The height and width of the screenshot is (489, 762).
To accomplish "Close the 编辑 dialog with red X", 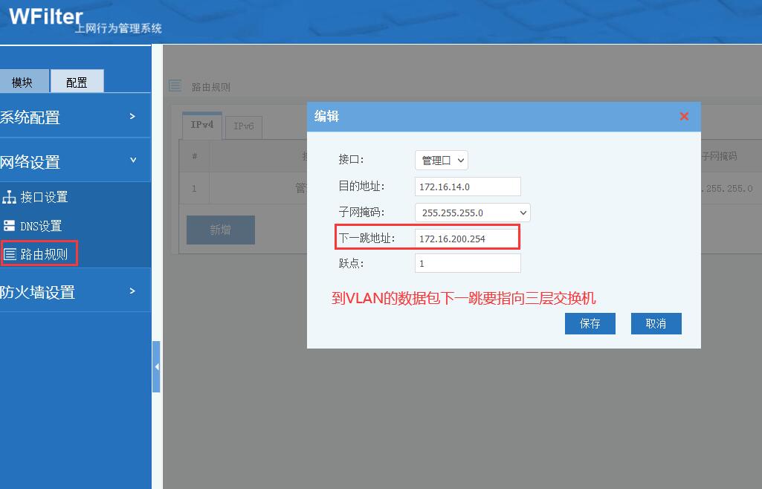I will click(684, 117).
